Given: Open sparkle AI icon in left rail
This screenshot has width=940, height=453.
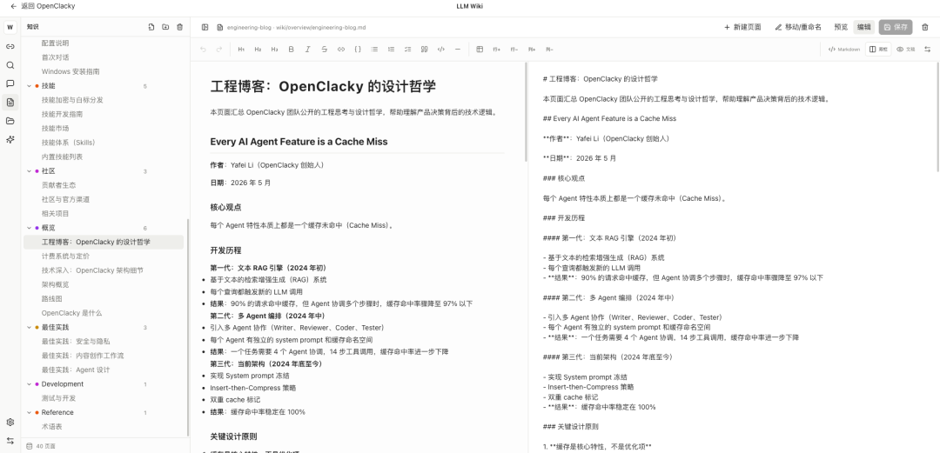Looking at the screenshot, I should click(10, 139).
